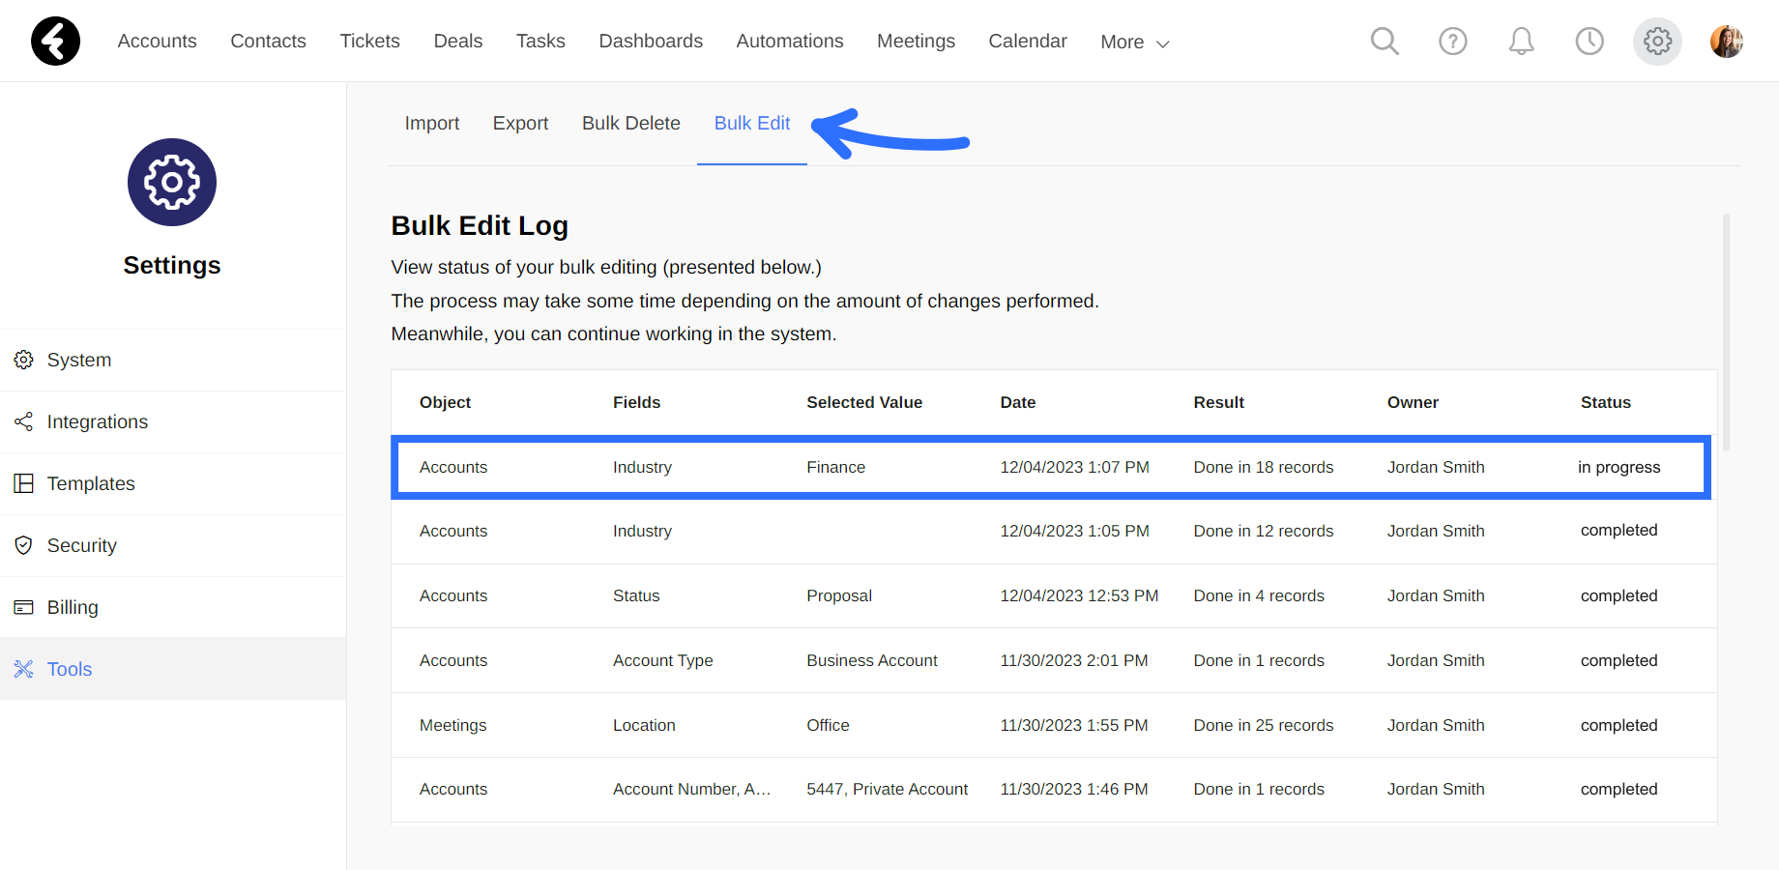Click the Selected Value column header

tap(864, 402)
